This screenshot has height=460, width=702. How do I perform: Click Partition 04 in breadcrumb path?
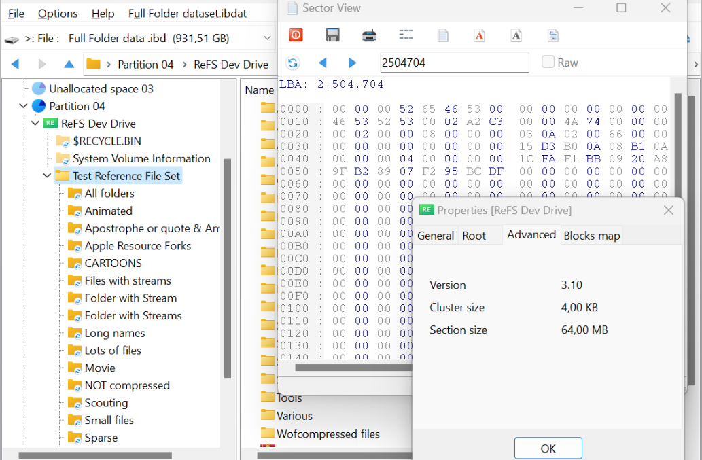click(145, 65)
